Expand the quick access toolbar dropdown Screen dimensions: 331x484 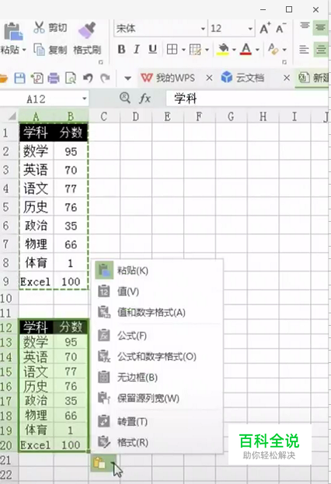[127, 78]
